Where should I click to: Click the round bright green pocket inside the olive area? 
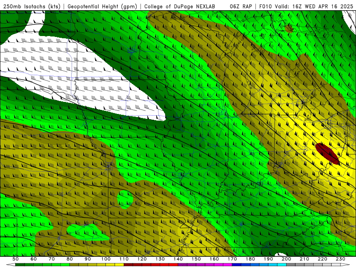[125, 199]
